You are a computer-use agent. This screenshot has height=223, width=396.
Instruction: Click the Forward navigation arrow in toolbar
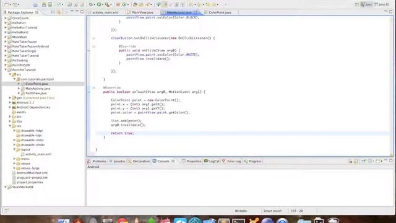(214, 4)
